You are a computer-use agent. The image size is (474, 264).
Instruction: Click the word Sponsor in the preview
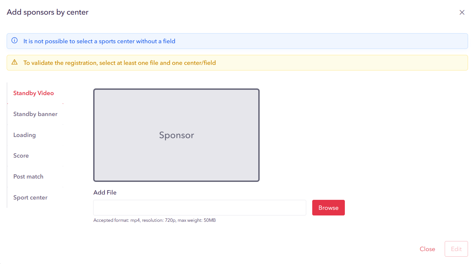176,135
